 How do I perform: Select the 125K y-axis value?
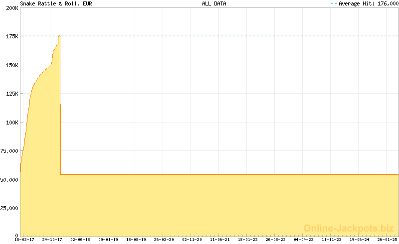tap(12, 94)
